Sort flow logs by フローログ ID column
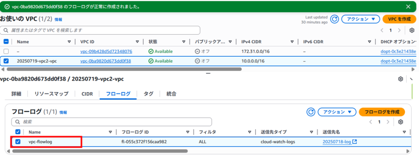Screen dimensions: 419x155 (188, 132)
